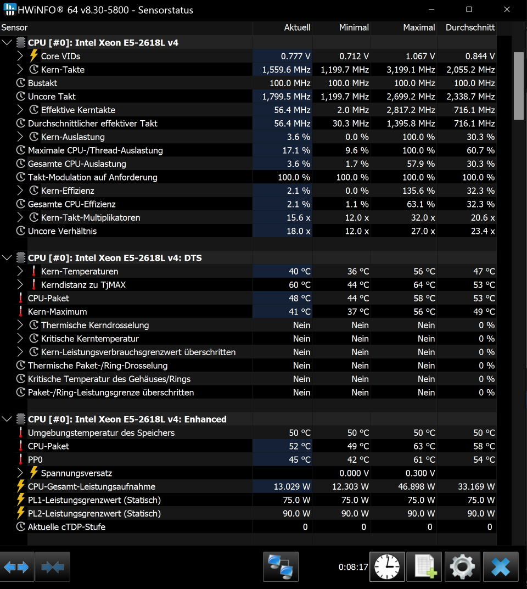Screen dimensions: 527x589
Task: Click the Durchschnitt column header
Action: [x=467, y=27]
